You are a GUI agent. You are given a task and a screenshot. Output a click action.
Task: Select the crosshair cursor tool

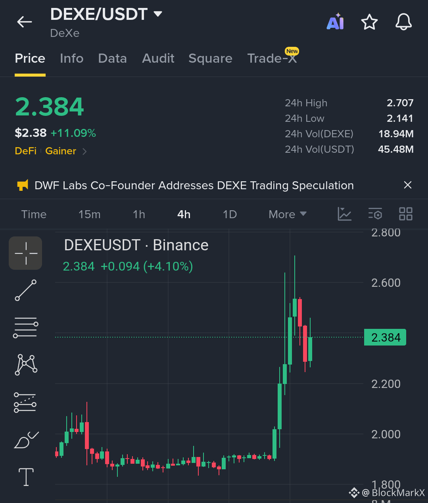coord(26,253)
